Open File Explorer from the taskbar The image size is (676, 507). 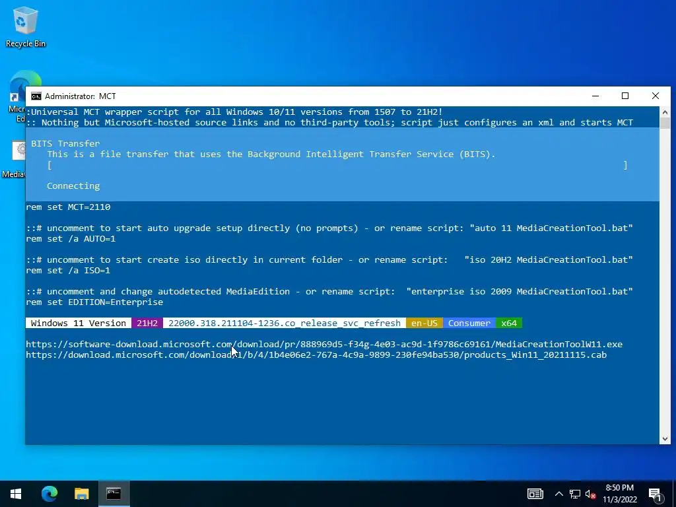coord(81,494)
